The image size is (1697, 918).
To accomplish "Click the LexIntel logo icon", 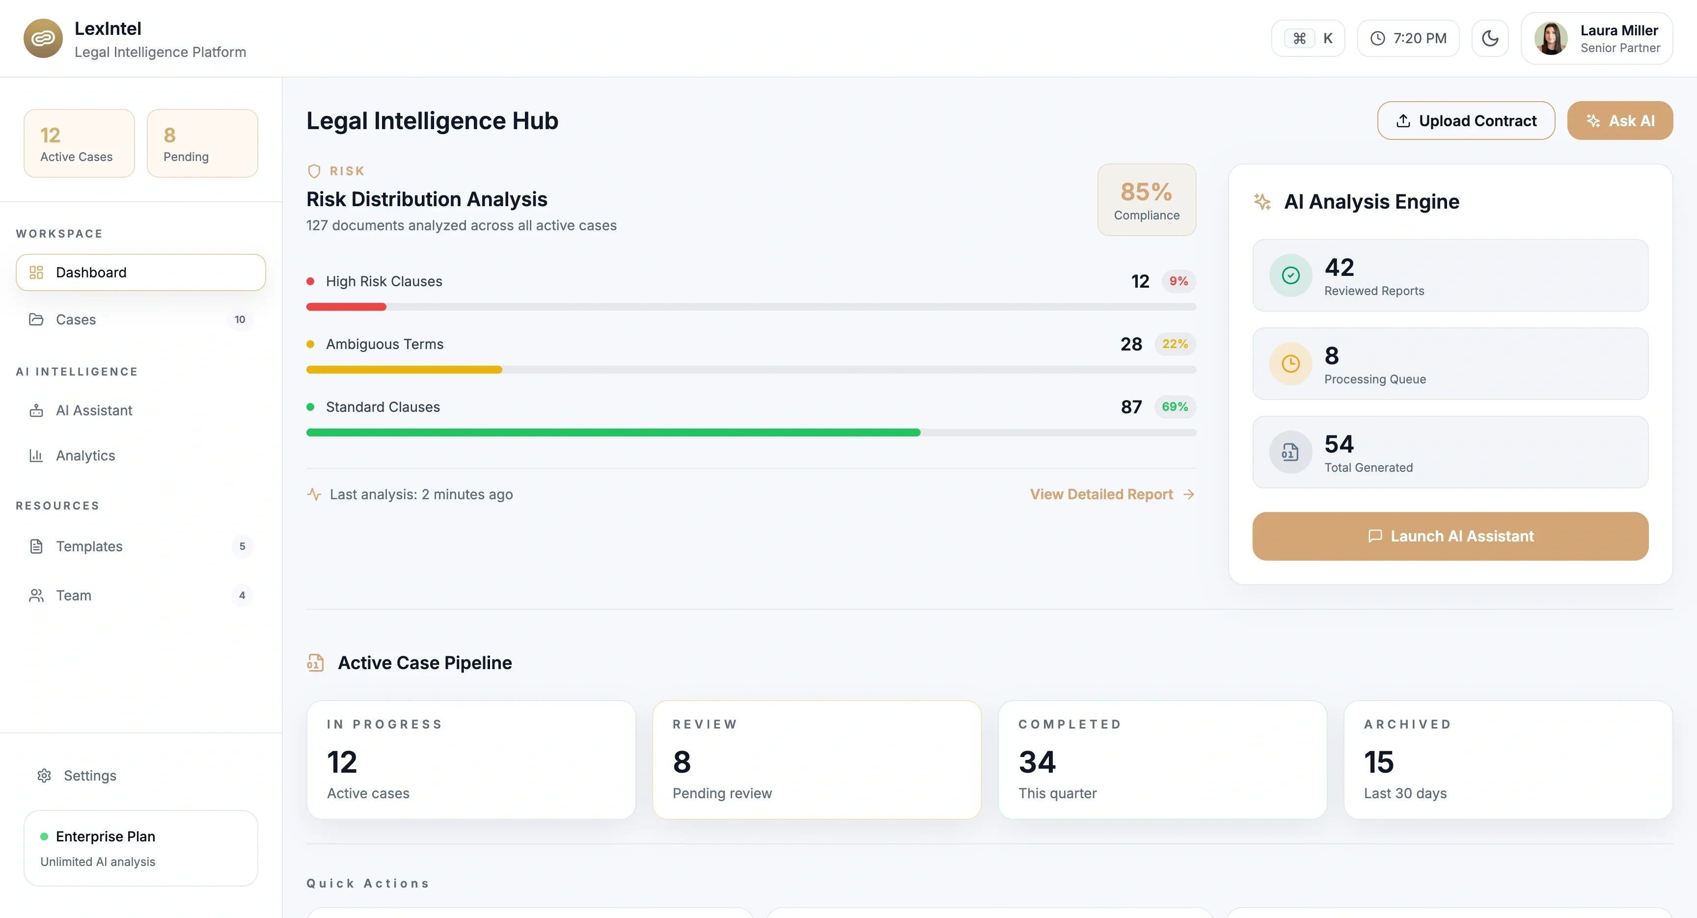I will click(x=43, y=38).
